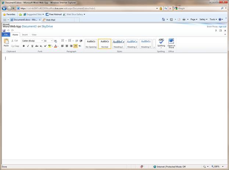Apply the No Spacing style

pos(91,44)
